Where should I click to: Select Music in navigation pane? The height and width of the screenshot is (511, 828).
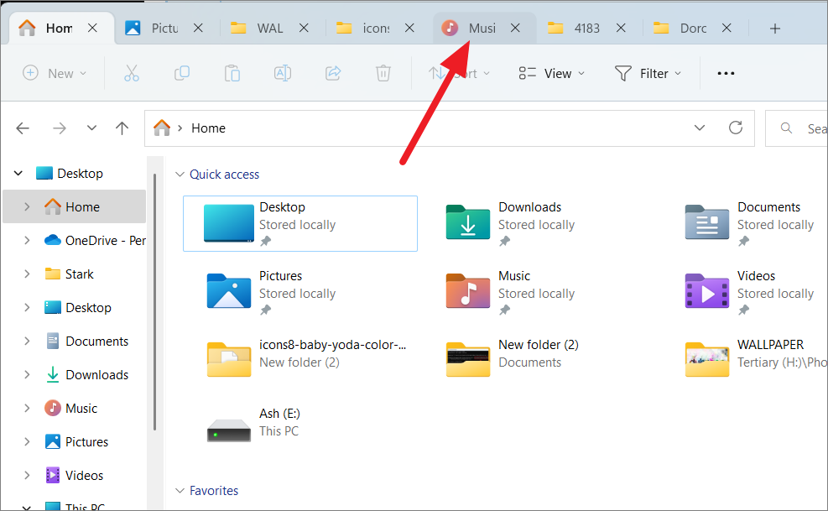pos(71,408)
